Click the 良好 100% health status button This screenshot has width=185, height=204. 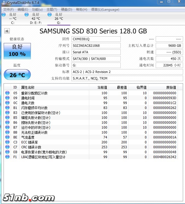[17, 51]
